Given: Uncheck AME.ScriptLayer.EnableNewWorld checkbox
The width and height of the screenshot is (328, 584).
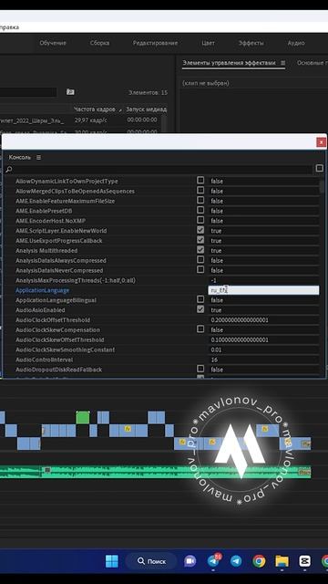Looking at the screenshot, I should pos(200,230).
